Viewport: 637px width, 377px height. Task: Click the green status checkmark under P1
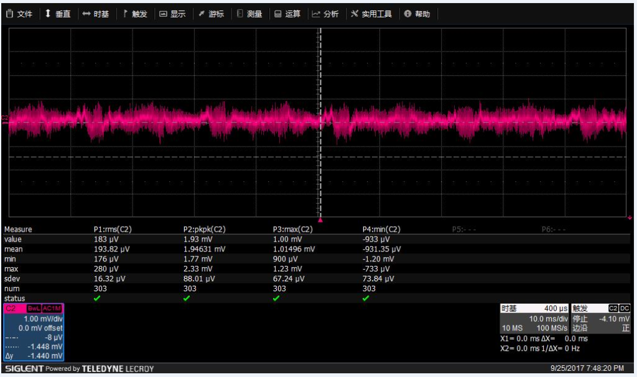(96, 298)
